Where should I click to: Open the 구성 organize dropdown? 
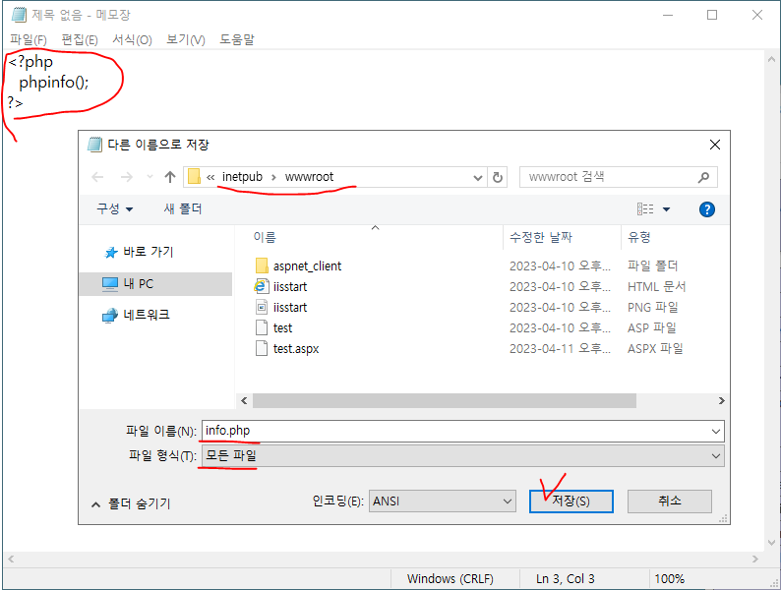(114, 209)
